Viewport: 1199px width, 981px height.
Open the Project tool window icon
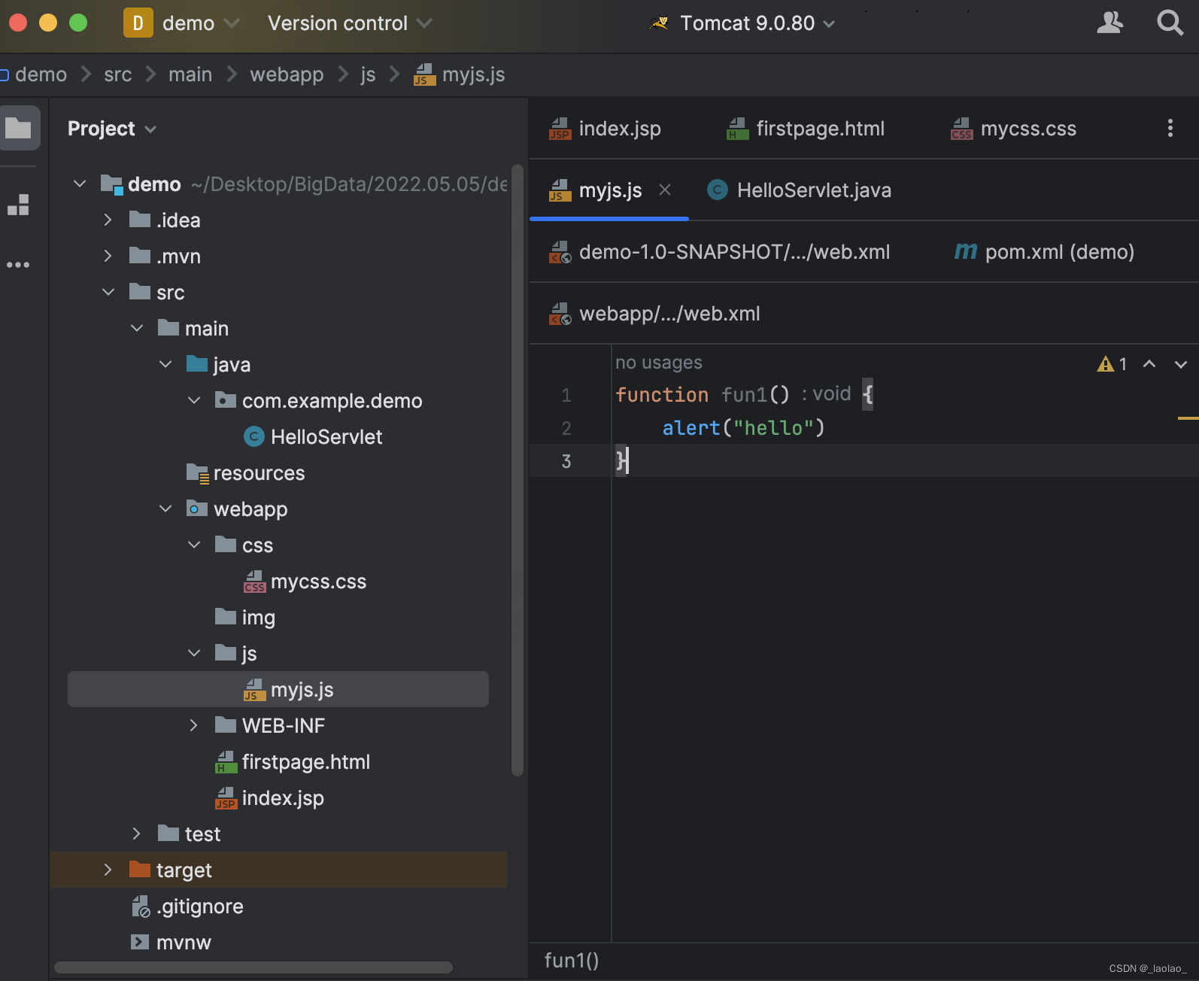point(19,128)
